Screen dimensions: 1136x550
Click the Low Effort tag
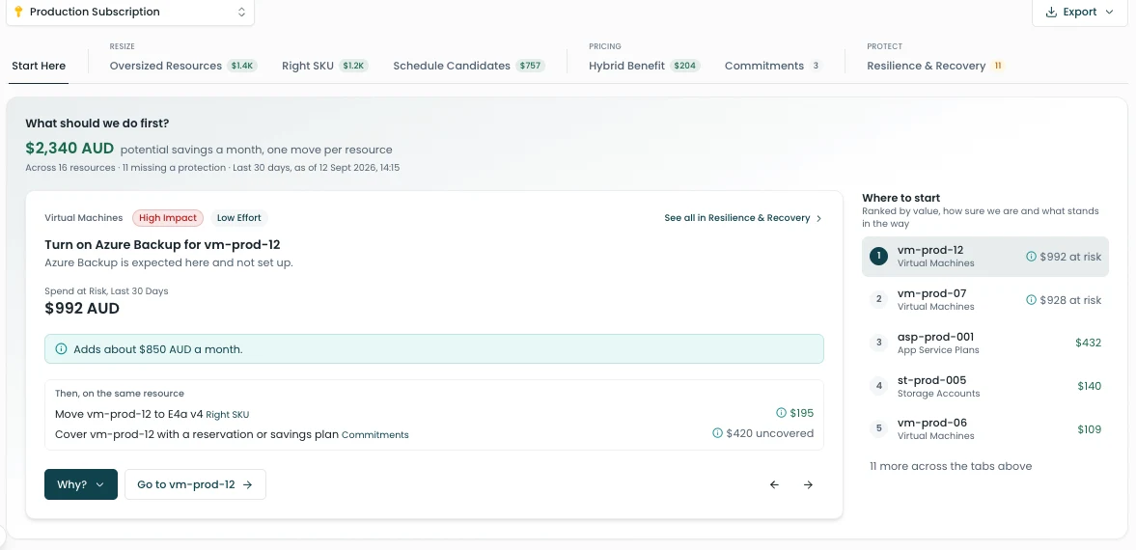239,218
